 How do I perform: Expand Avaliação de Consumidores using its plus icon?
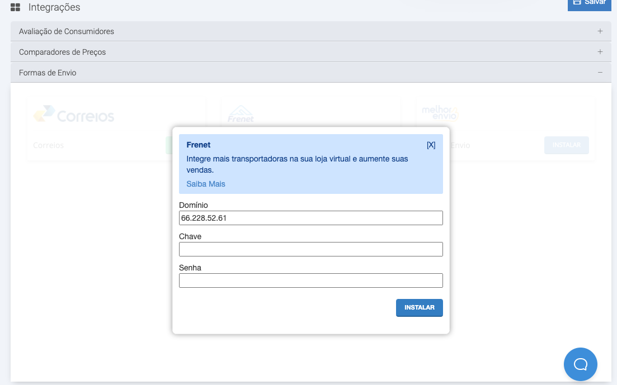point(600,31)
